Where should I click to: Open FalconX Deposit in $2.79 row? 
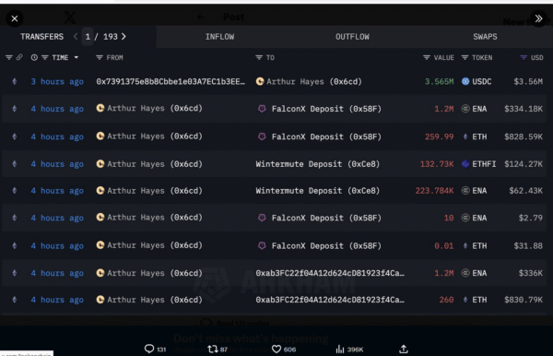coord(326,218)
